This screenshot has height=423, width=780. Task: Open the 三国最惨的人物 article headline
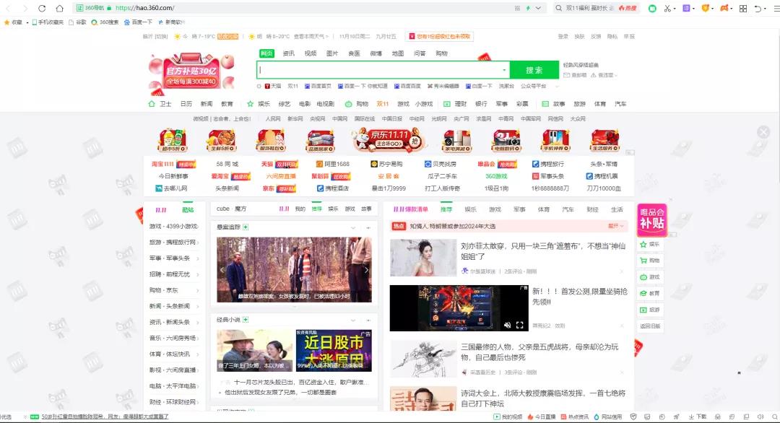pos(539,352)
